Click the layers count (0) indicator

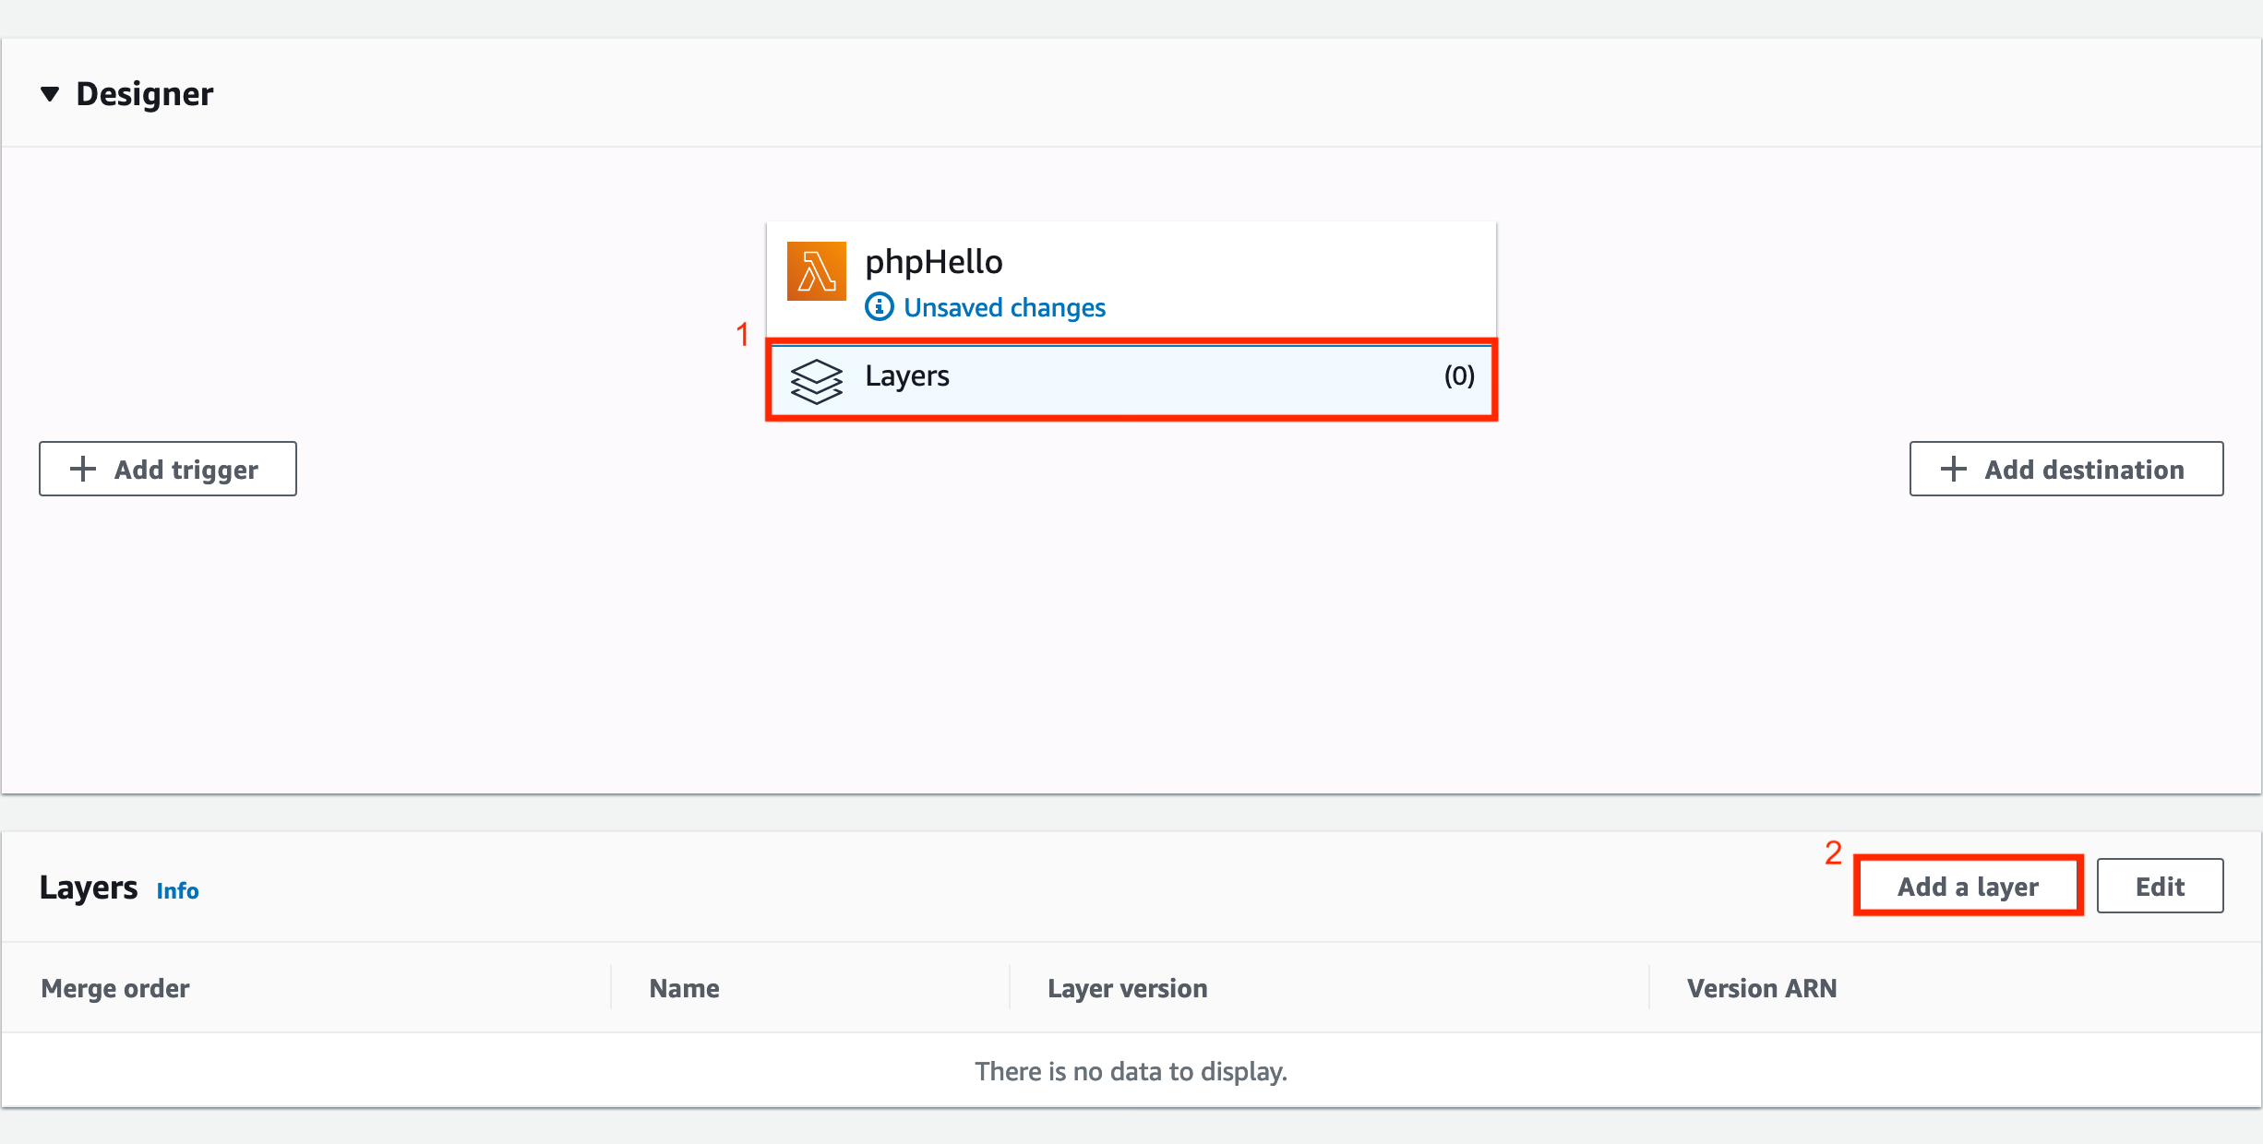[x=1458, y=375]
